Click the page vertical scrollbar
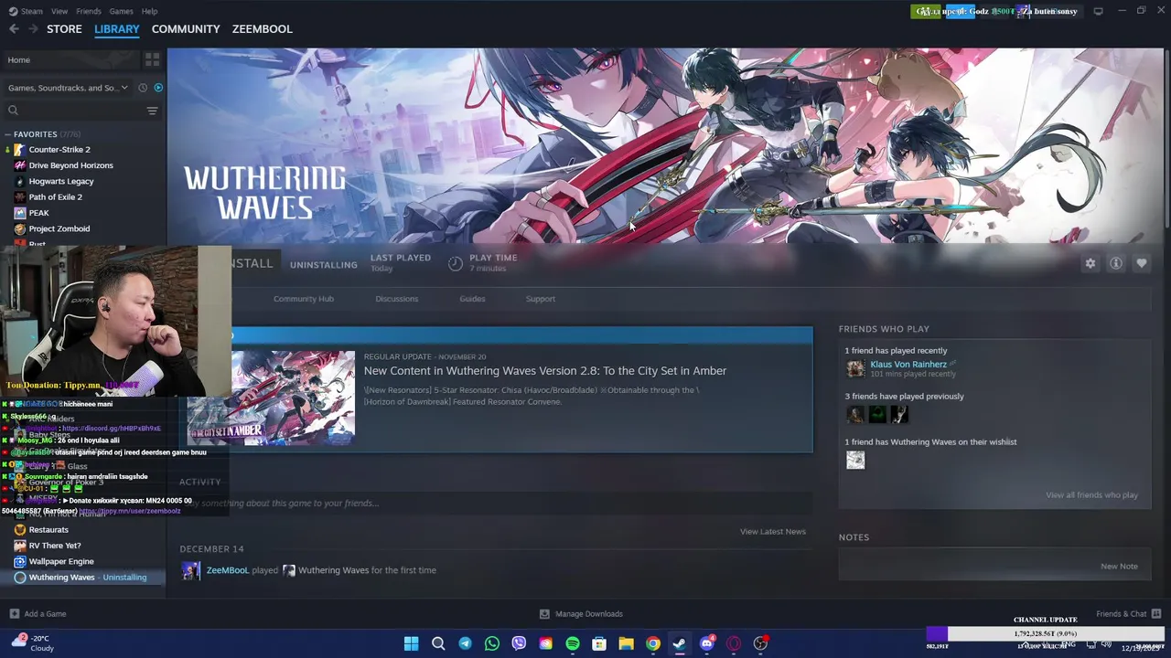Viewport: 1171px width, 658px height. tap(1166, 137)
